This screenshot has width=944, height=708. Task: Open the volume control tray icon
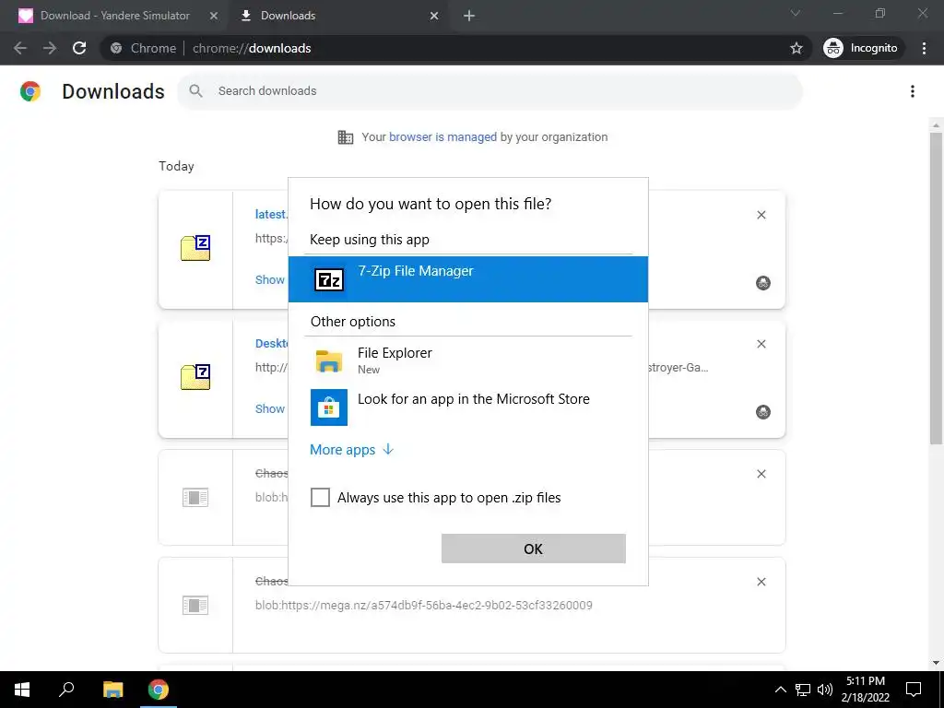pyautogui.click(x=825, y=690)
